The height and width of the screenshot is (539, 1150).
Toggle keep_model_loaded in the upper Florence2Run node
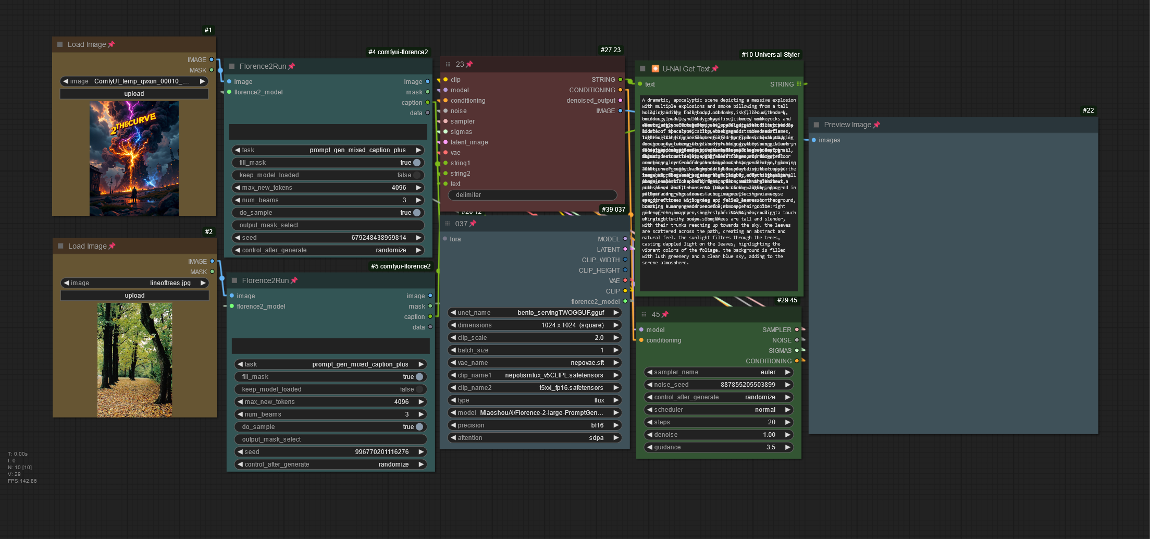(416, 175)
